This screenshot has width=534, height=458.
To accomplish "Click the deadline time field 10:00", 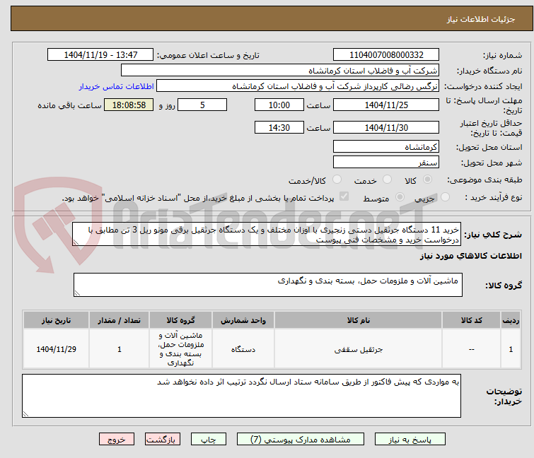I will [x=279, y=105].
